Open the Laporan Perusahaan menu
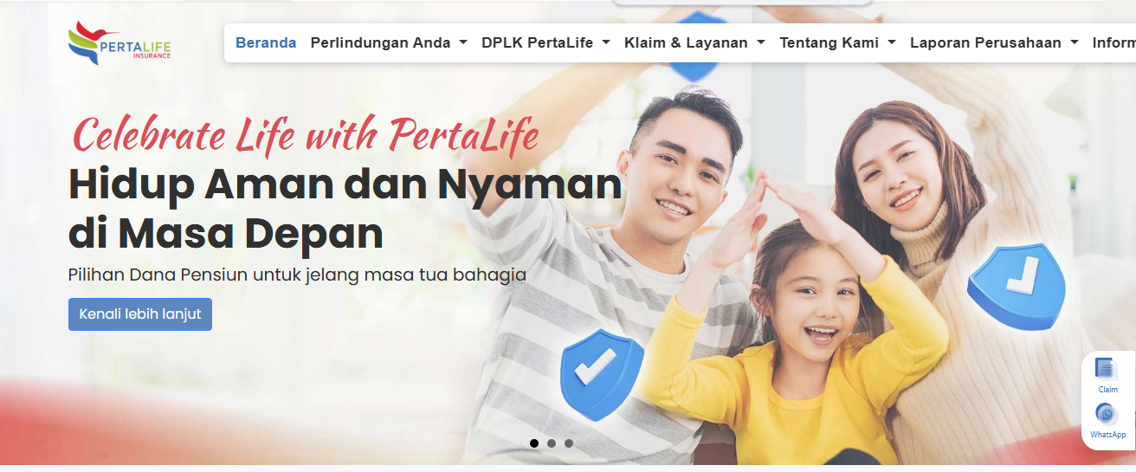The image size is (1136, 472). tap(994, 42)
